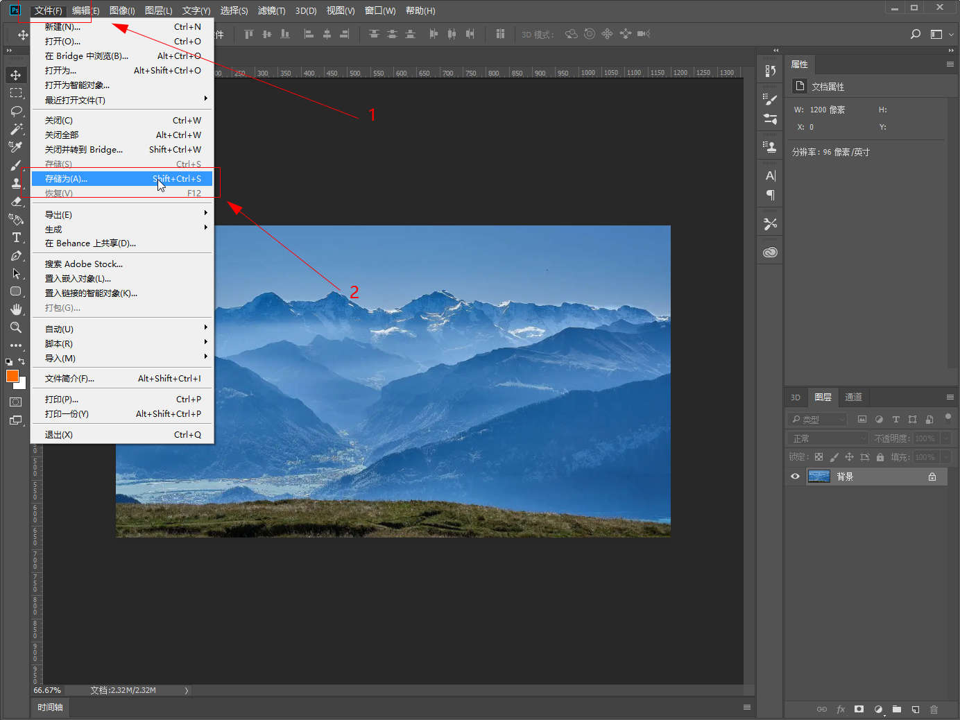Select the Pen tool
The width and height of the screenshot is (960, 720).
(x=16, y=255)
